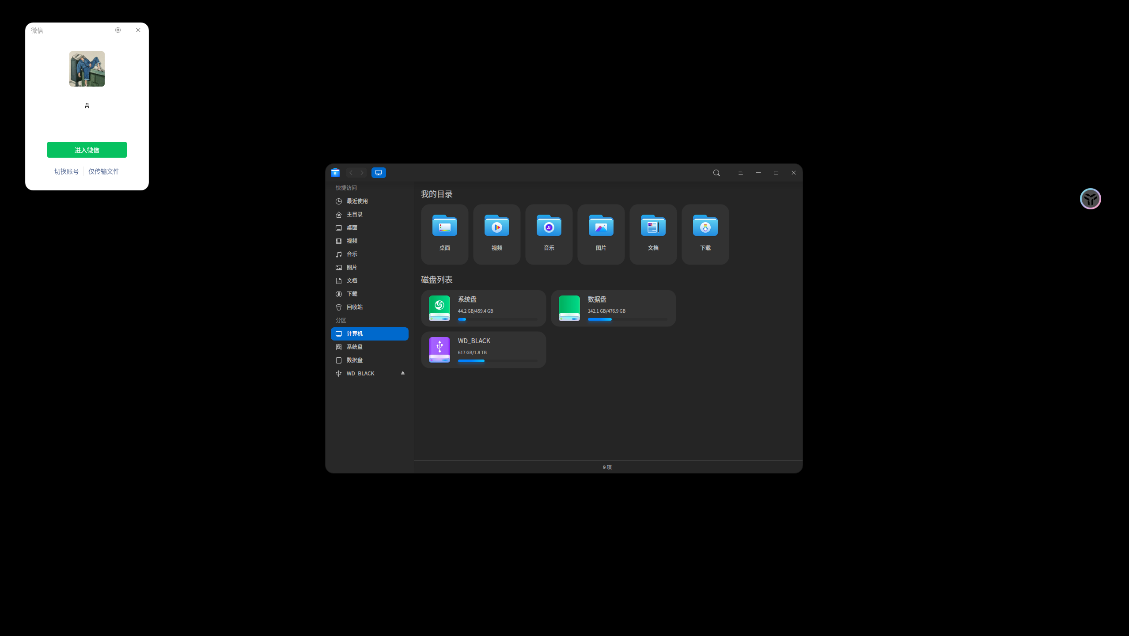Screen dimensions: 1129x636
Task: Click the back navigation arrow
Action: [351, 173]
